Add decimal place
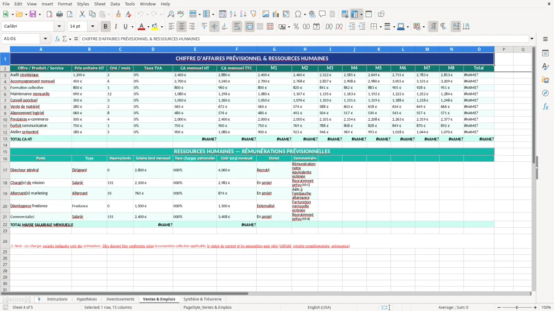Screen dimensions: 554x311 [x=329, y=27]
